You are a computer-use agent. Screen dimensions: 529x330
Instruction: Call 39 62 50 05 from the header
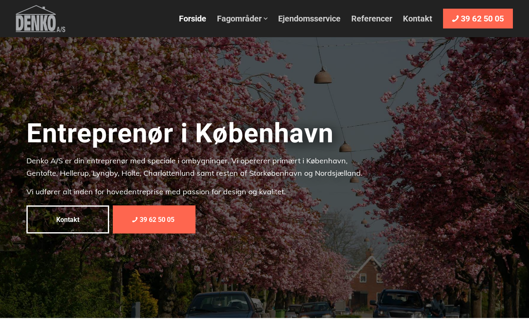478,19
